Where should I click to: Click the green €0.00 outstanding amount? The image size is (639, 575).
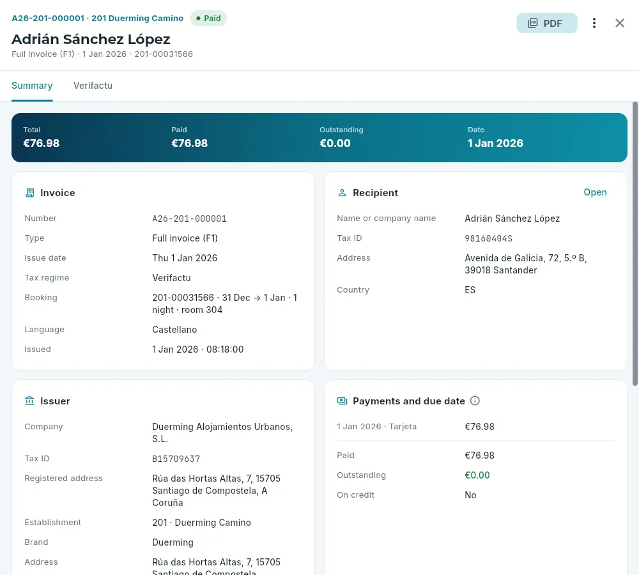point(477,475)
